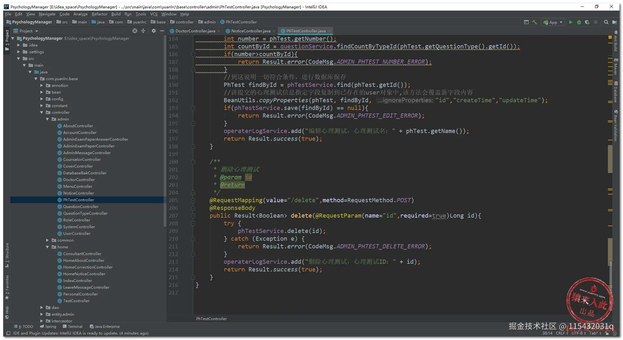
Task: Collapse all using the Project panel header icon
Action: point(143,31)
